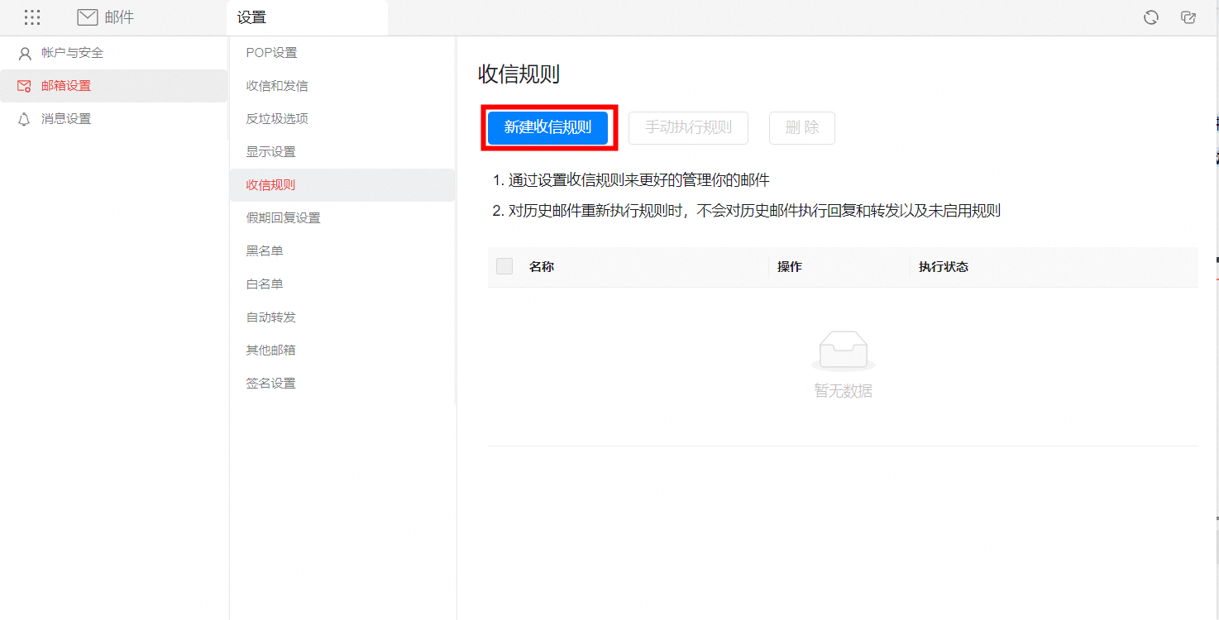1219x620 pixels.
Task: Open 自动转发 settings
Action: (x=342, y=317)
